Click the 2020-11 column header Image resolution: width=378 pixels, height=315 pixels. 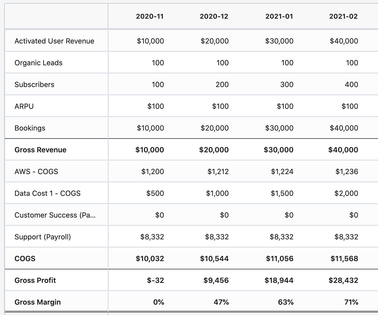coord(150,16)
